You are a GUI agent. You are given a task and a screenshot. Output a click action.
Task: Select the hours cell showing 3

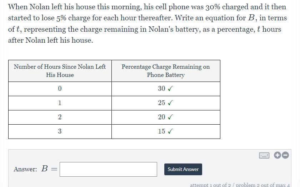click(60, 131)
